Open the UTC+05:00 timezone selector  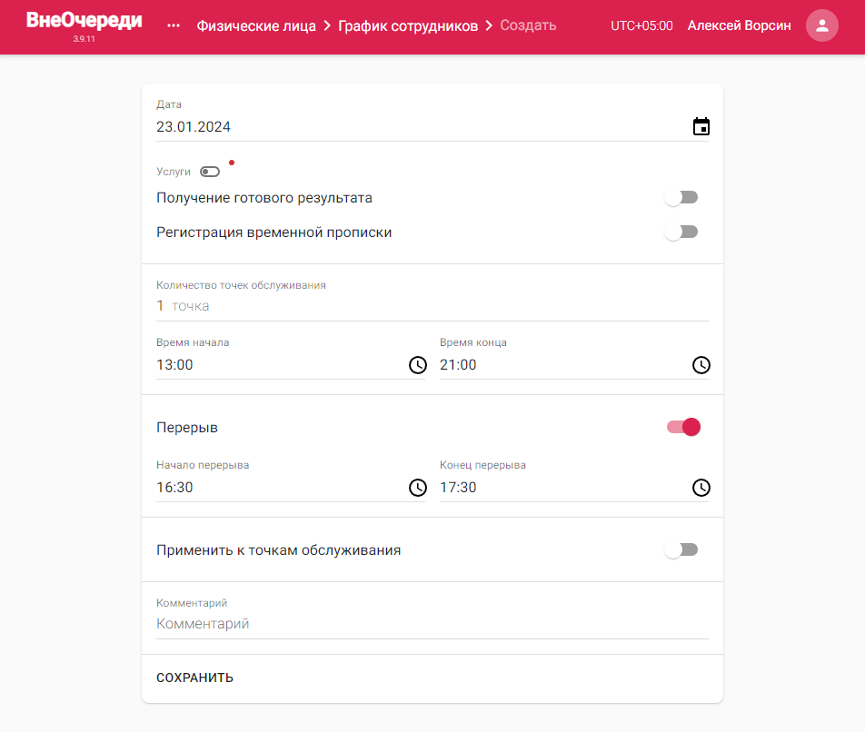coord(641,26)
